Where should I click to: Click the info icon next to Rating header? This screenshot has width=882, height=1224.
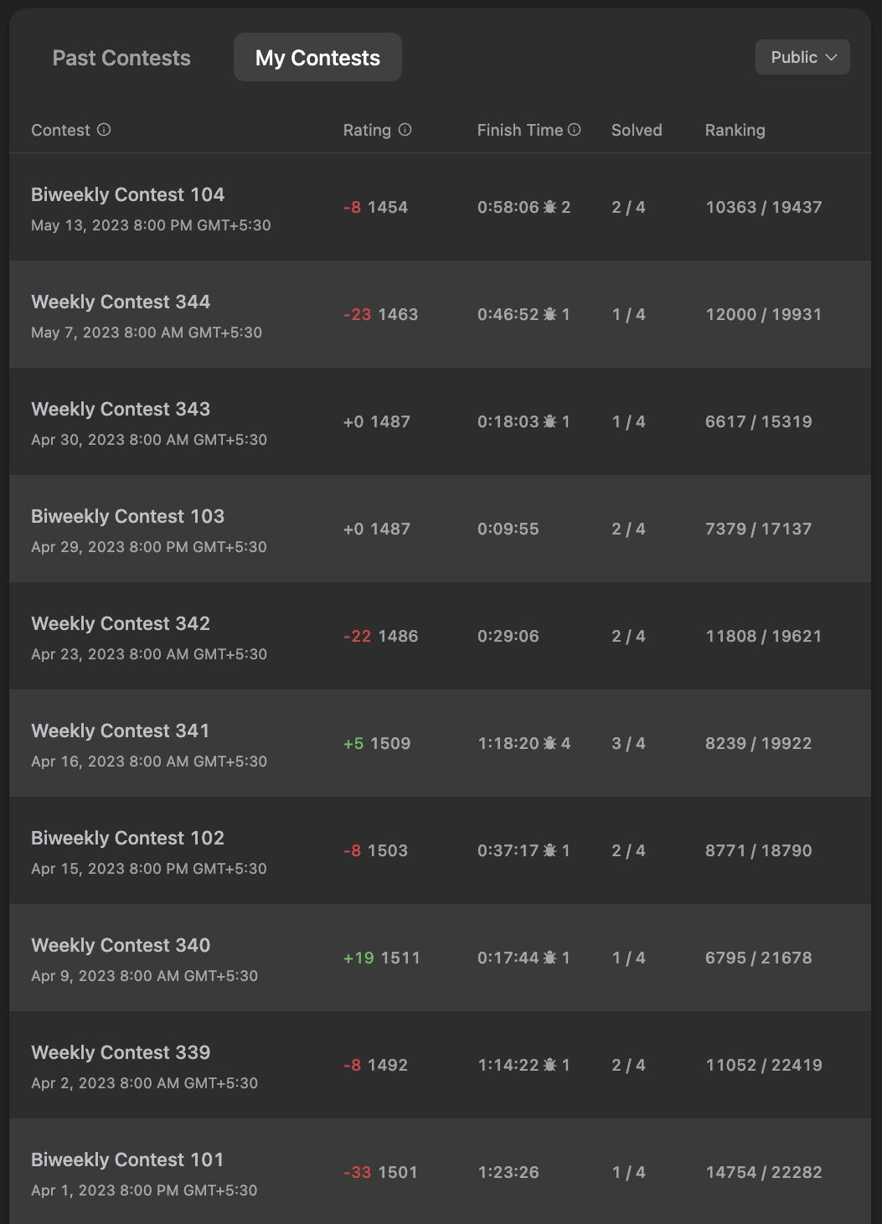click(405, 130)
